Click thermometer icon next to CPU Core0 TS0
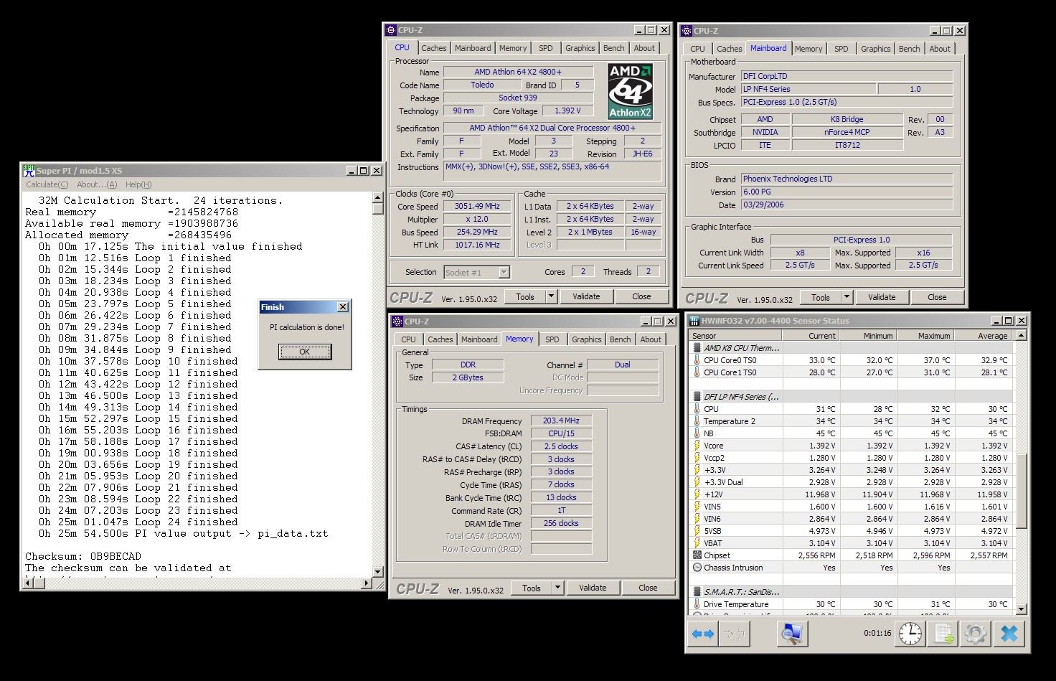 (697, 360)
